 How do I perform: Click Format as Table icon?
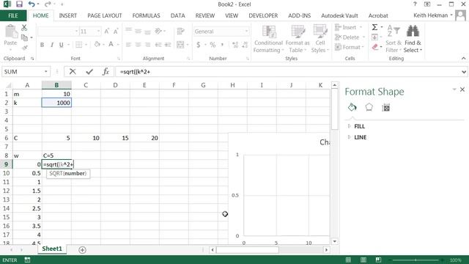[x=298, y=32]
